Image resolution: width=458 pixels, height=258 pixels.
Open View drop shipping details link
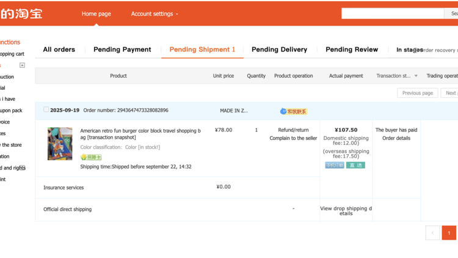click(346, 211)
